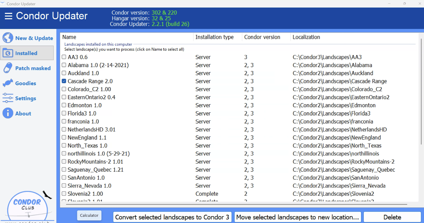Screen dimensions: 424x223
Task: Maximize the Condor Updater window
Action: coord(404,3)
